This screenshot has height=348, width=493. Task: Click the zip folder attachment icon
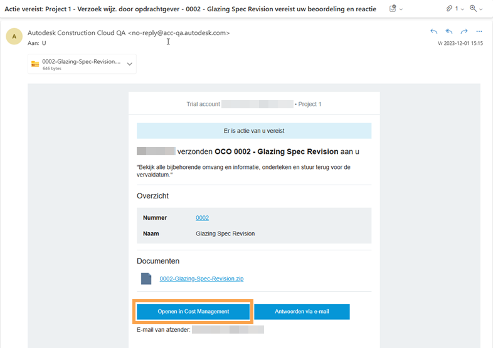pos(35,64)
